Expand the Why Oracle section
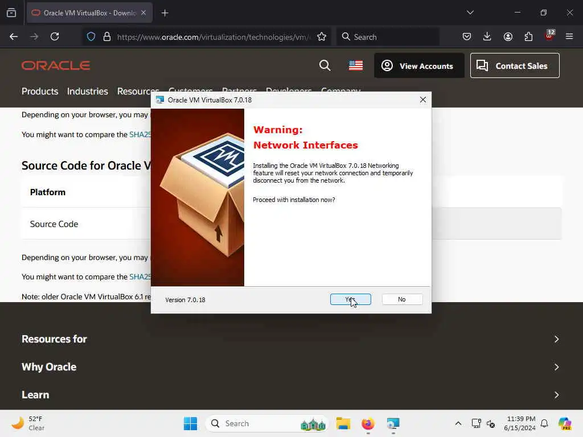 tap(291, 367)
